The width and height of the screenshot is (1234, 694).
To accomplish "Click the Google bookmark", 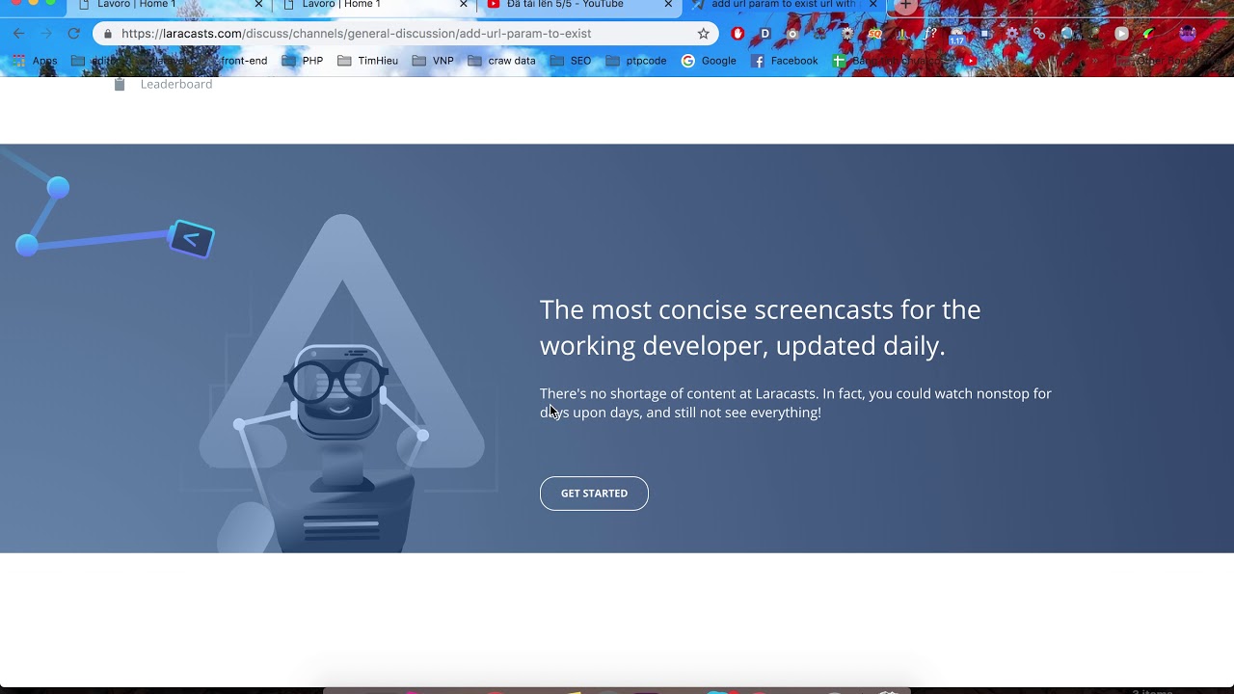I will tap(709, 61).
